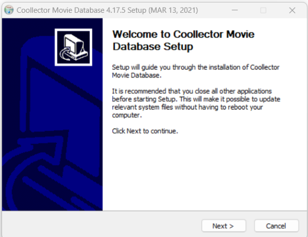Screen dimensions: 308x237
Task: Click the 'Setup will guide you' paragraph
Action: click(x=196, y=72)
